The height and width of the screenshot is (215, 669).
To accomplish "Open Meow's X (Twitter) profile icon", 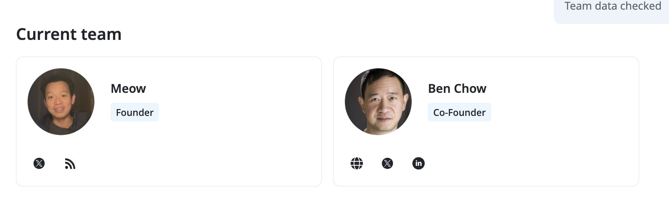I will [39, 163].
